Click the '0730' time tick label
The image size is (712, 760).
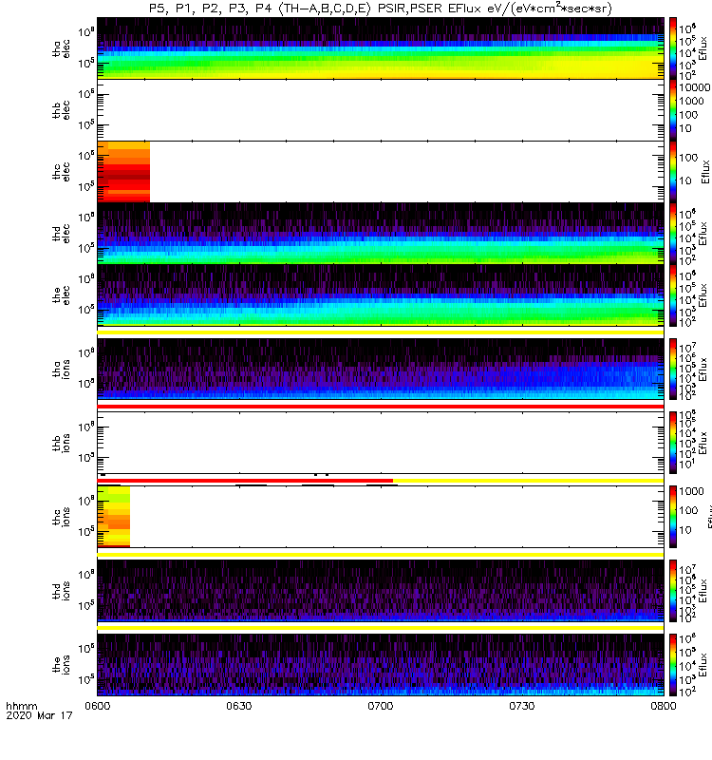(521, 706)
